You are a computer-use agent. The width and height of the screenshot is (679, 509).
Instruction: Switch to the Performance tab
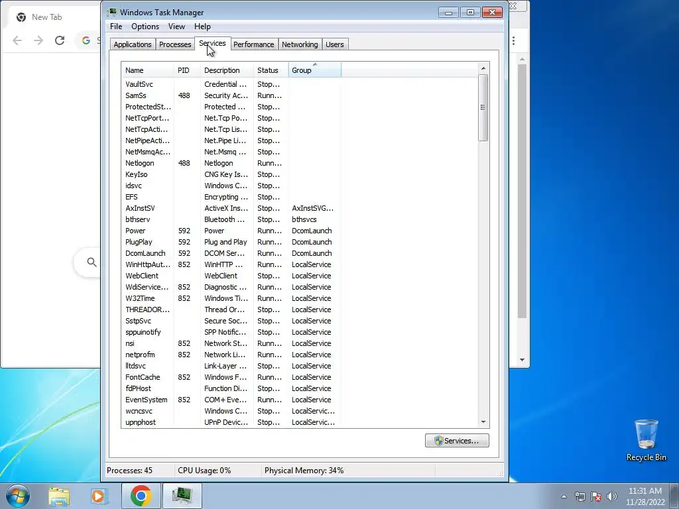[x=254, y=44]
